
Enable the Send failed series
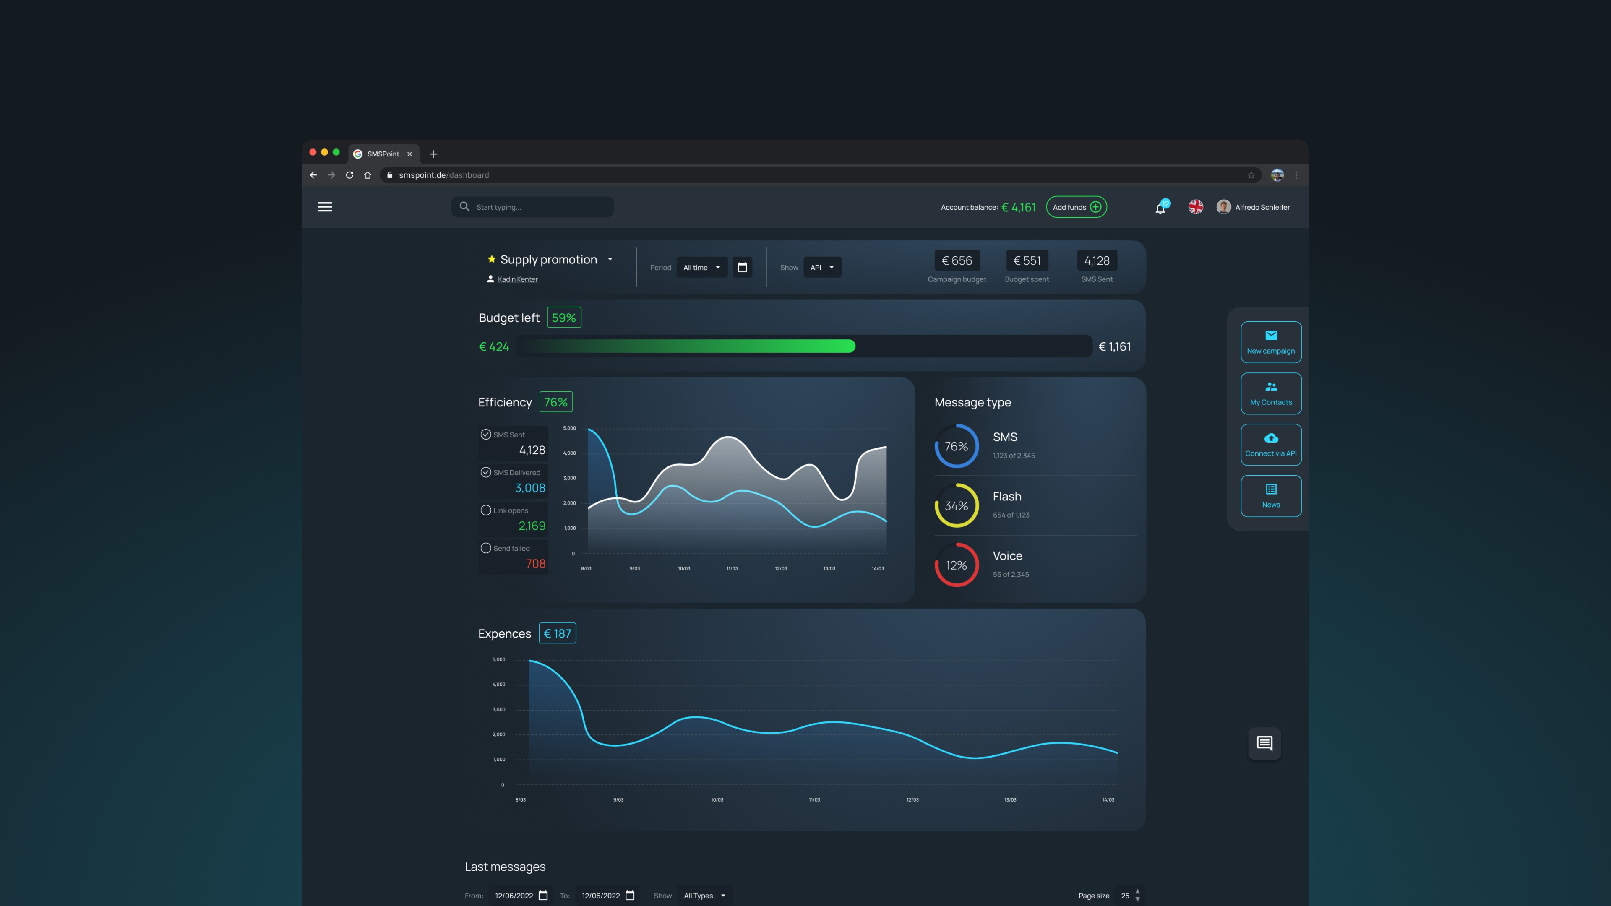pyautogui.click(x=486, y=548)
